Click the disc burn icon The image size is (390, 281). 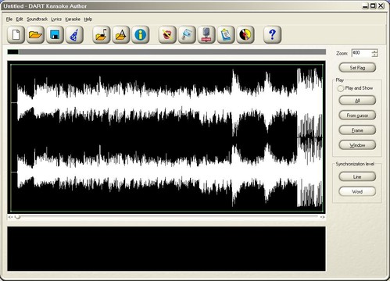pyautogui.click(x=245, y=34)
